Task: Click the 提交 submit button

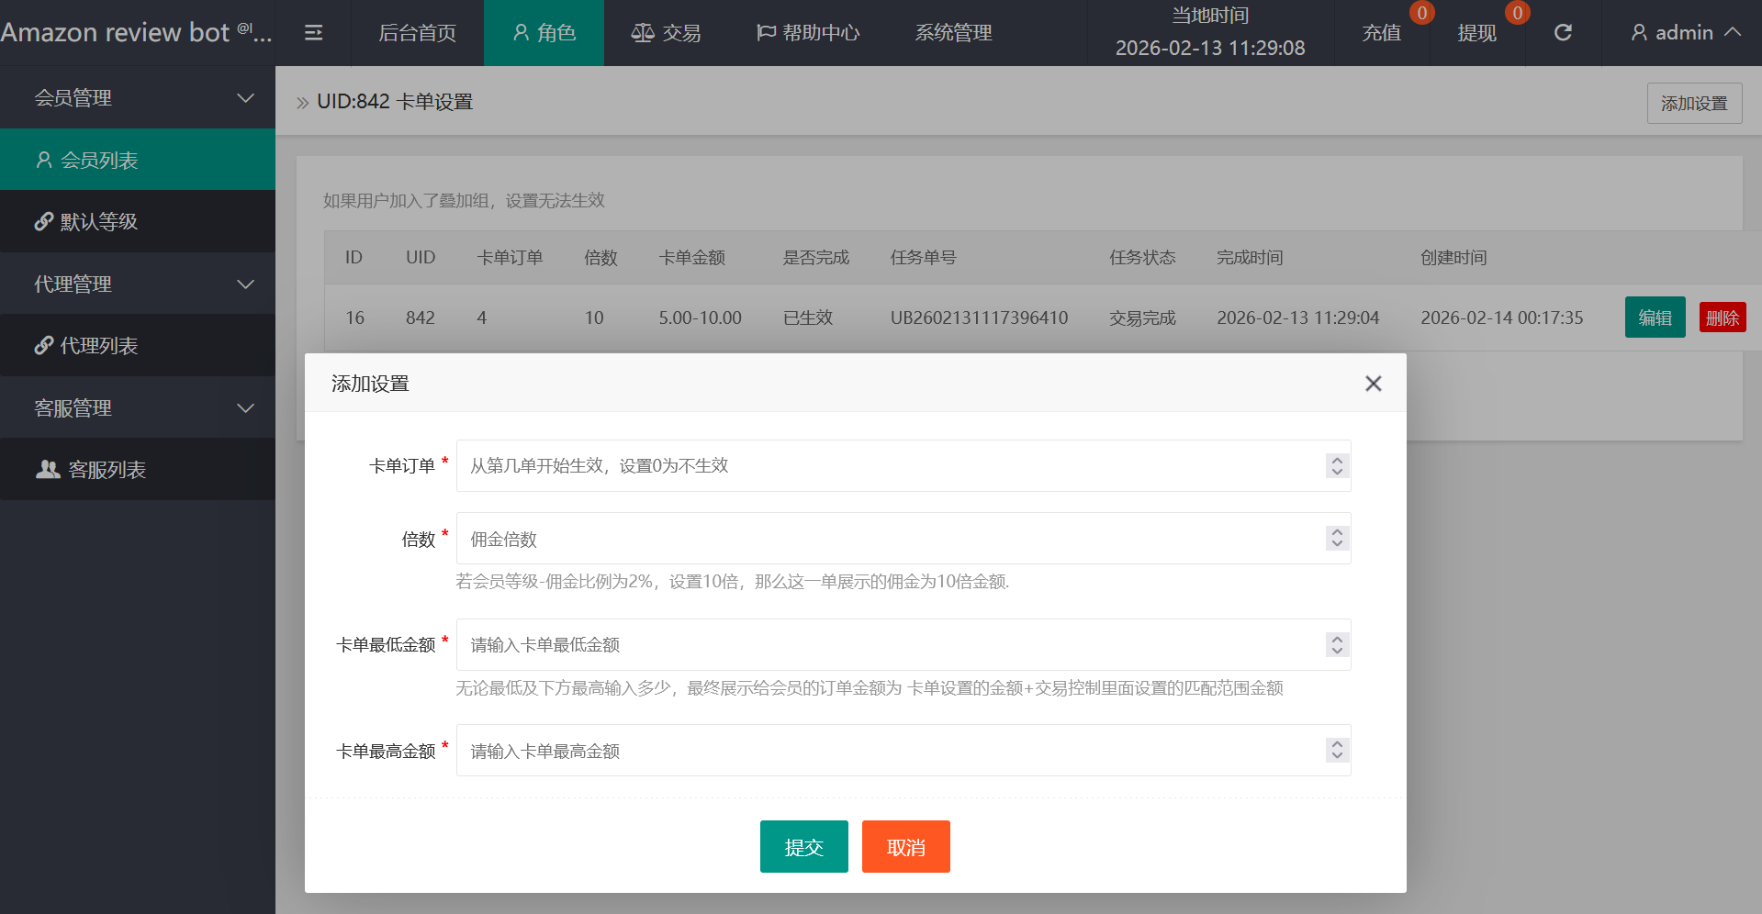Action: (x=803, y=847)
